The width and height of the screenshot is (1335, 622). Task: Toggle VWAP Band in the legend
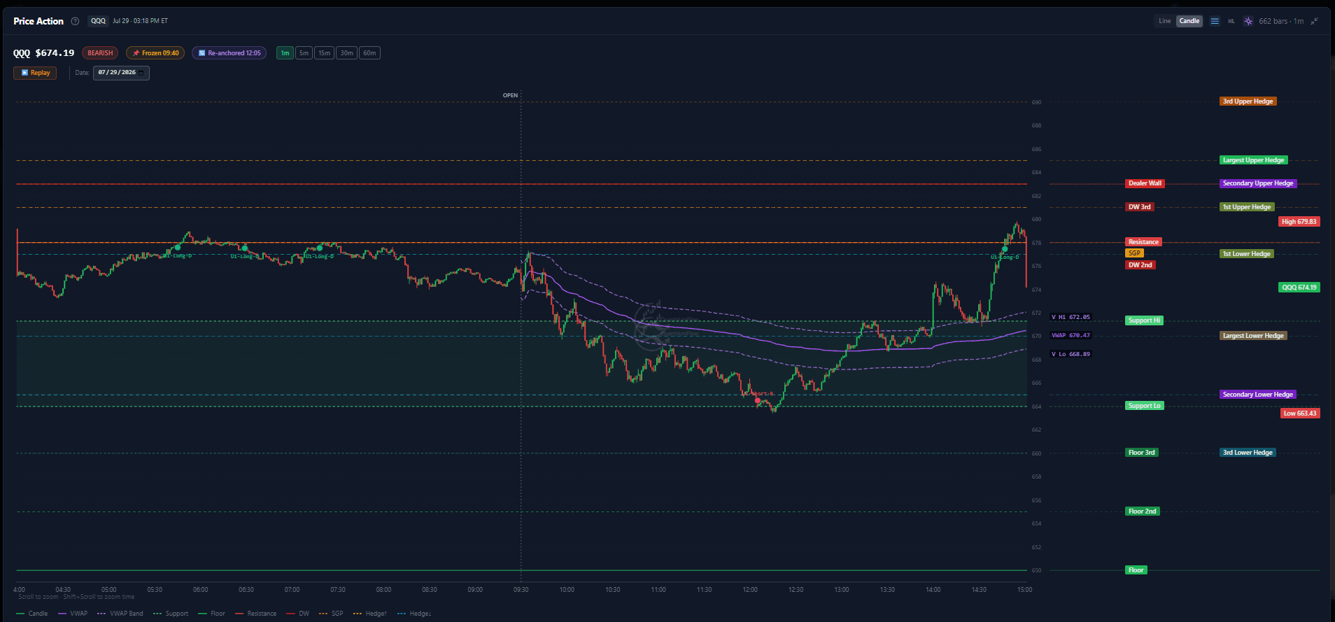(120, 614)
